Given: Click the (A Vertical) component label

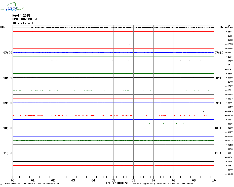Looking at the screenshot, I should (23, 23).
